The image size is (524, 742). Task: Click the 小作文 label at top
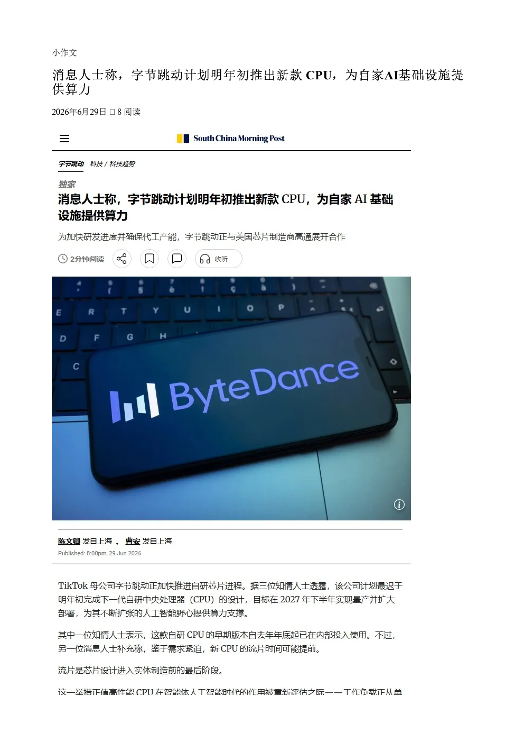coord(64,52)
